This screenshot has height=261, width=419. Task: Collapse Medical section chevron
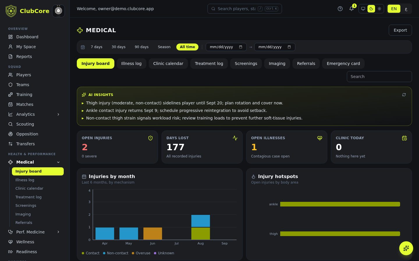point(58,162)
